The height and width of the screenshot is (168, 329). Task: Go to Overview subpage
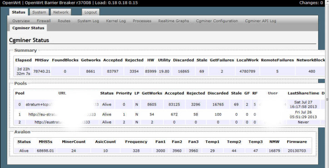[x=21, y=21]
